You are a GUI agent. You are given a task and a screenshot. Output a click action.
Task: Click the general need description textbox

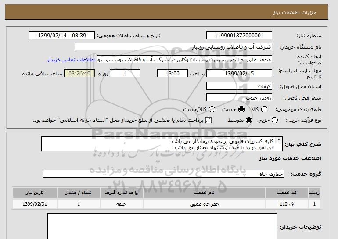pyautogui.click(x=162, y=144)
